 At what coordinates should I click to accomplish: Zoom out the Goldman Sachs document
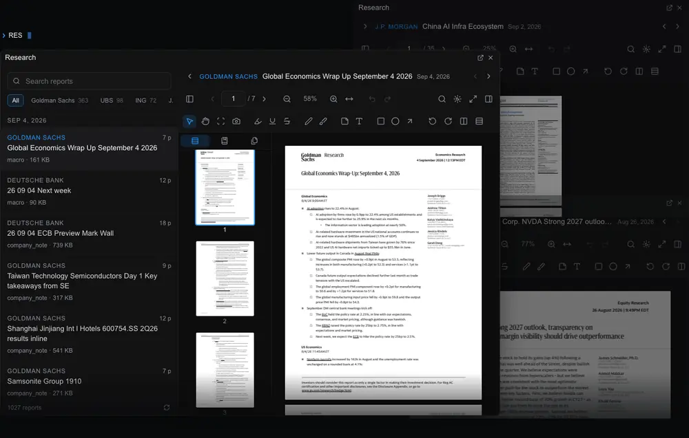pyautogui.click(x=287, y=99)
